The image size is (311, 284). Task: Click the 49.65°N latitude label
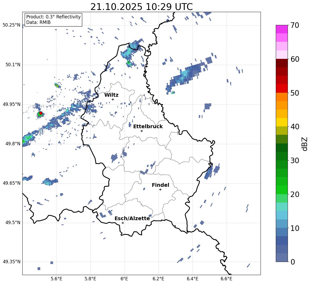click(12, 183)
